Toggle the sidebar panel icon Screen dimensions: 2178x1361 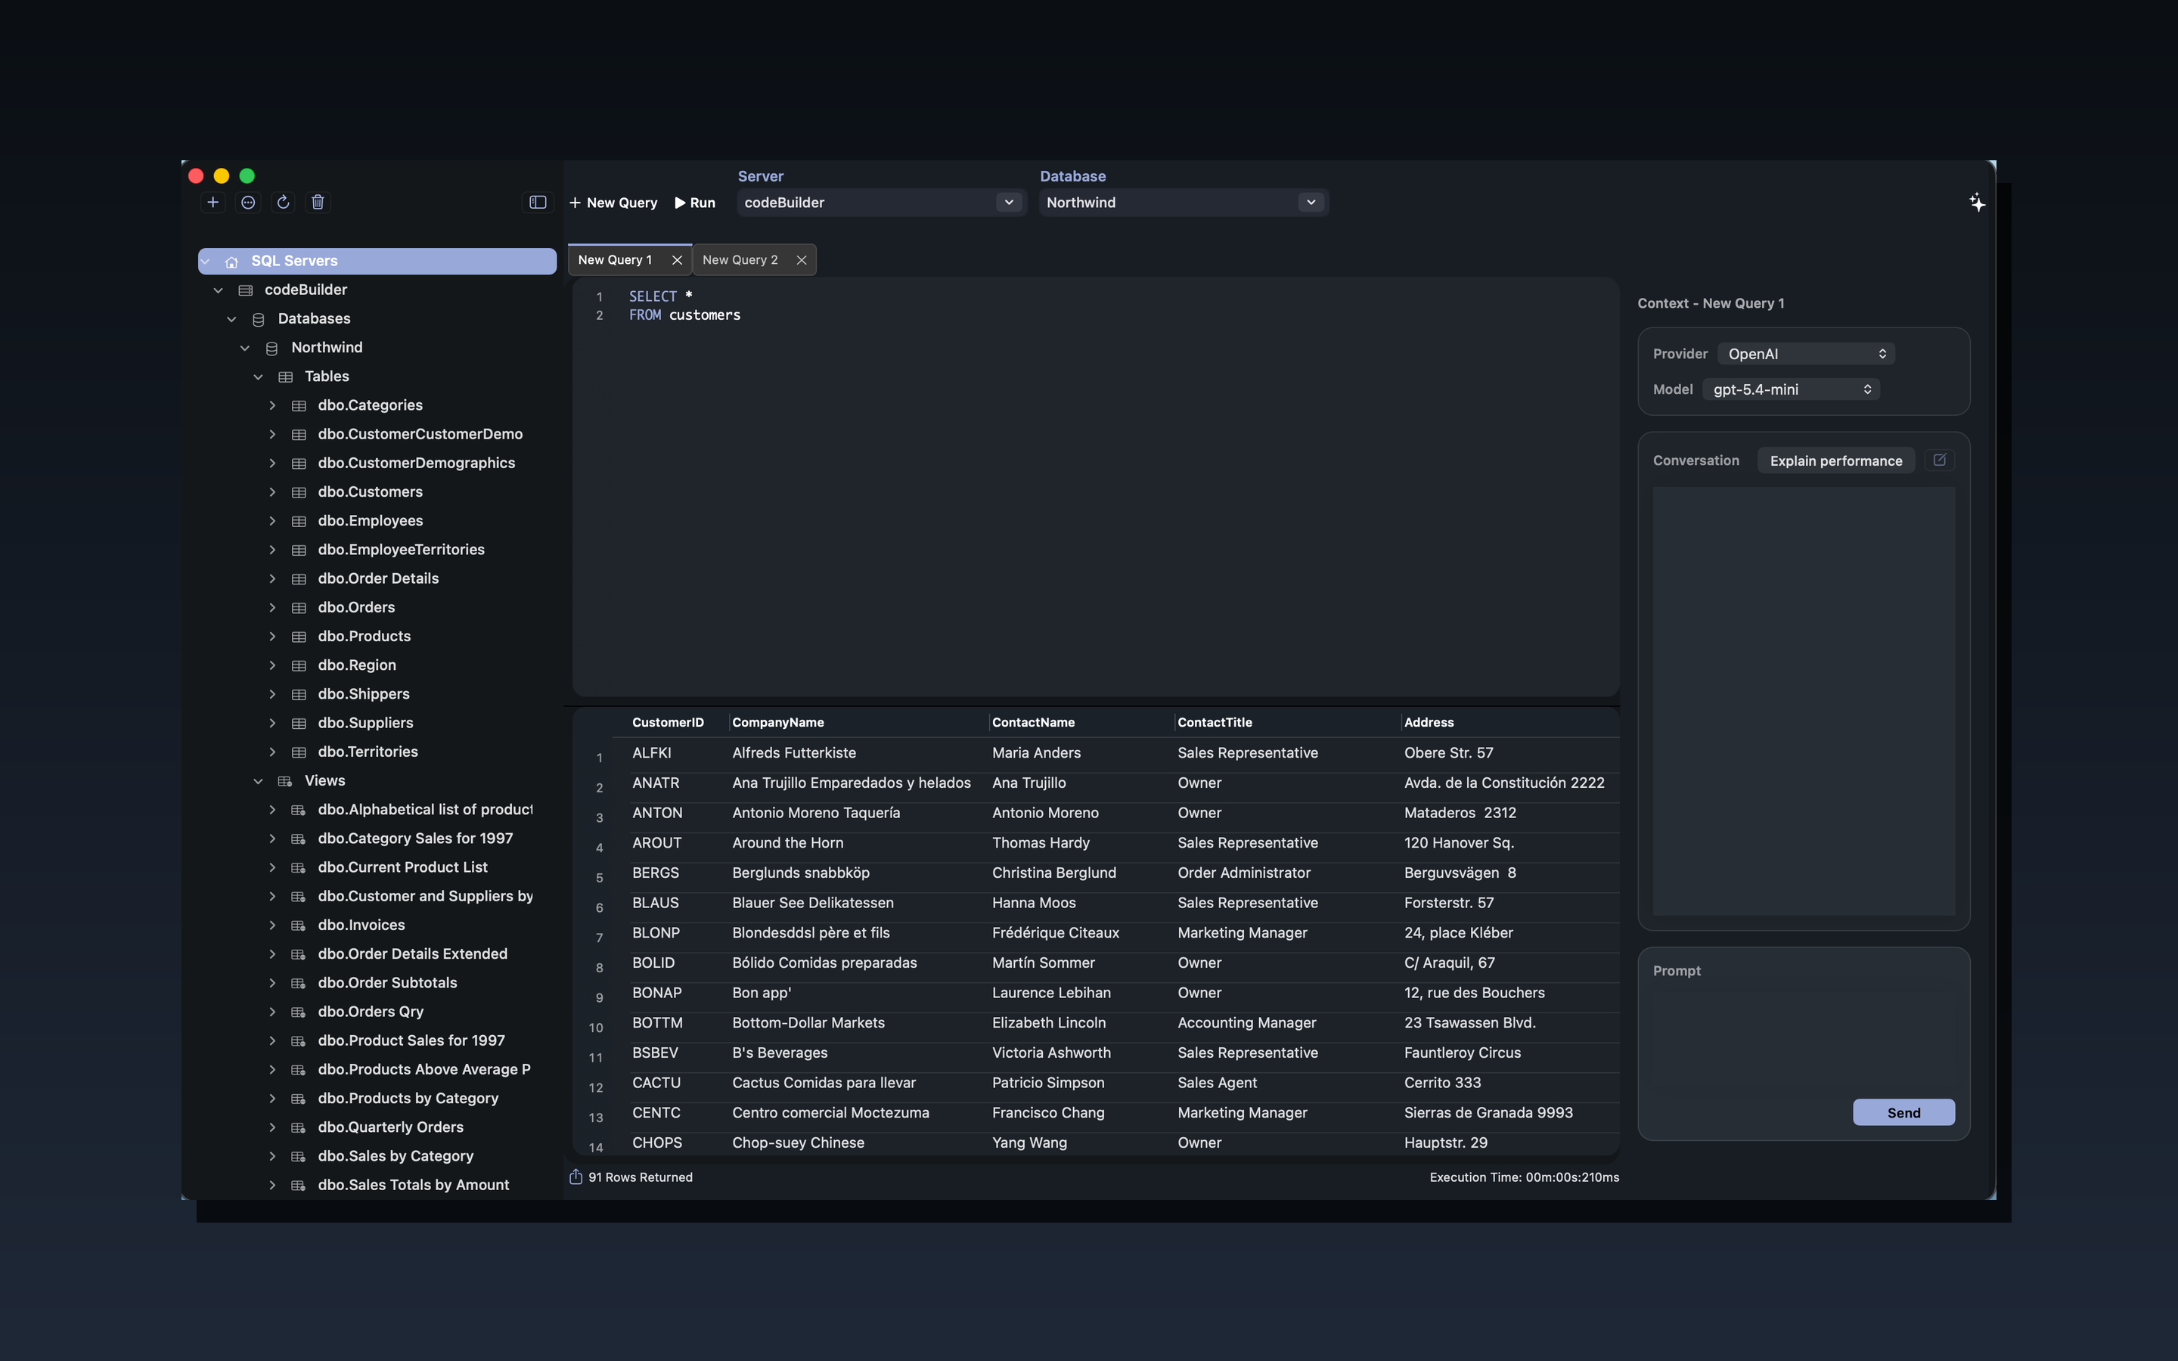536,203
